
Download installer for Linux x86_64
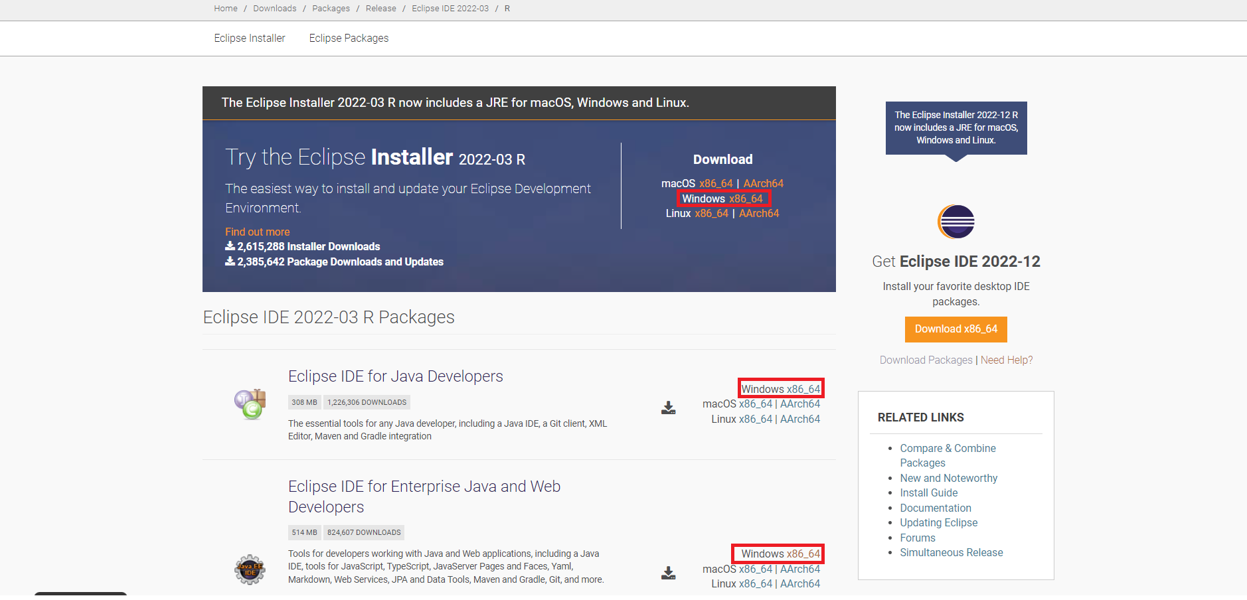click(712, 213)
